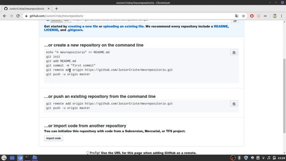Open the .gitignore link

(75, 30)
